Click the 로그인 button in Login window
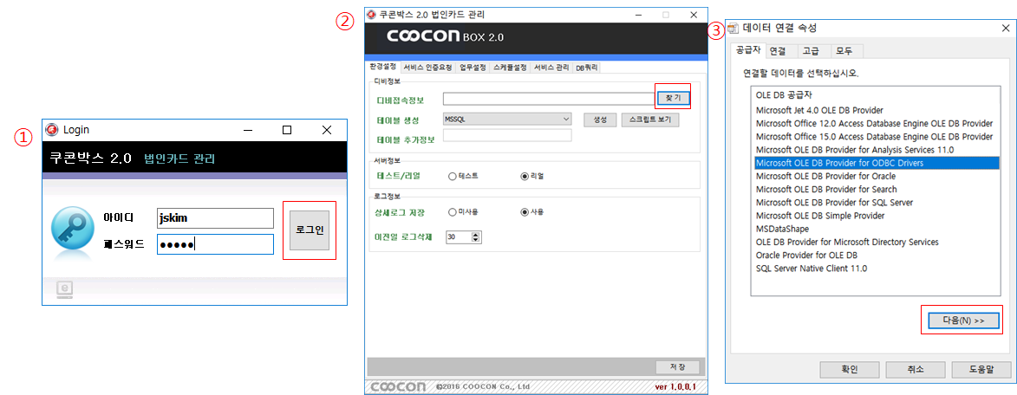The width and height of the screenshot is (1017, 395). point(310,230)
